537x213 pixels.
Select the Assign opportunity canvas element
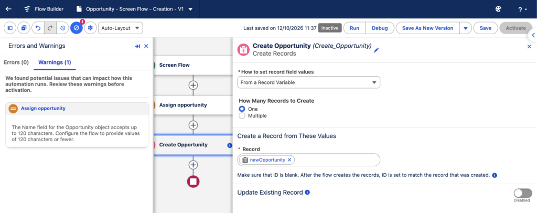[193, 105]
